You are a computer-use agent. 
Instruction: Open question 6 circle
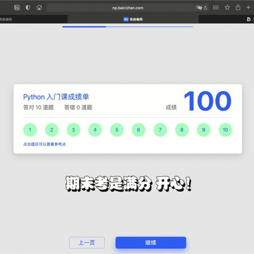click(139, 130)
